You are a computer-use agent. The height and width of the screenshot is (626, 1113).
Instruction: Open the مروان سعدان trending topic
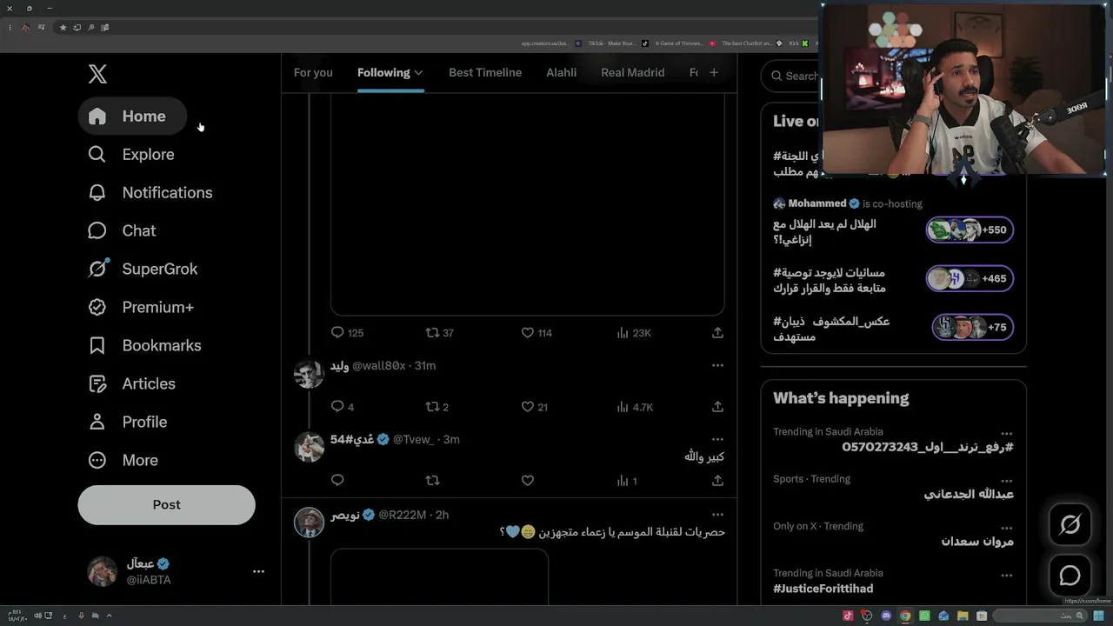[x=977, y=542]
